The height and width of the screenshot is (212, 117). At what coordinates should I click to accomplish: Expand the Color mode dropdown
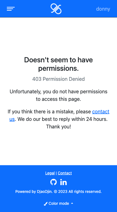tap(58, 204)
